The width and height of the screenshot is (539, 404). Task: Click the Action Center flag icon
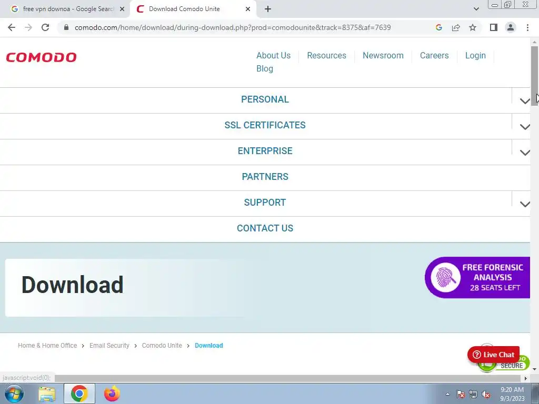pos(461,394)
